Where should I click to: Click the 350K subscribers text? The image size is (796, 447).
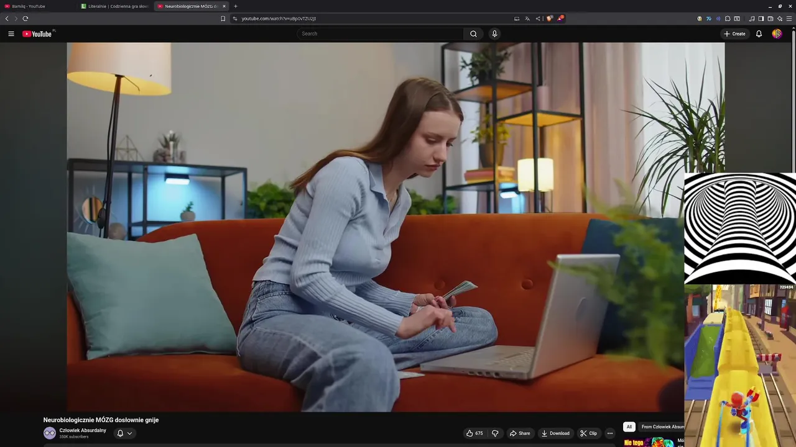click(74, 437)
